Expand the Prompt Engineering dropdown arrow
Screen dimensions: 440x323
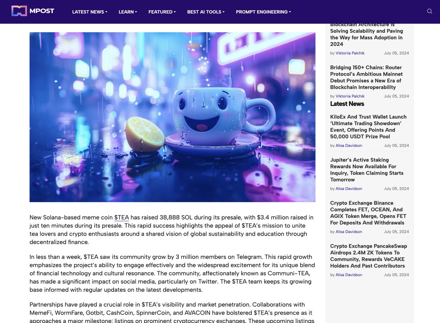tap(290, 12)
